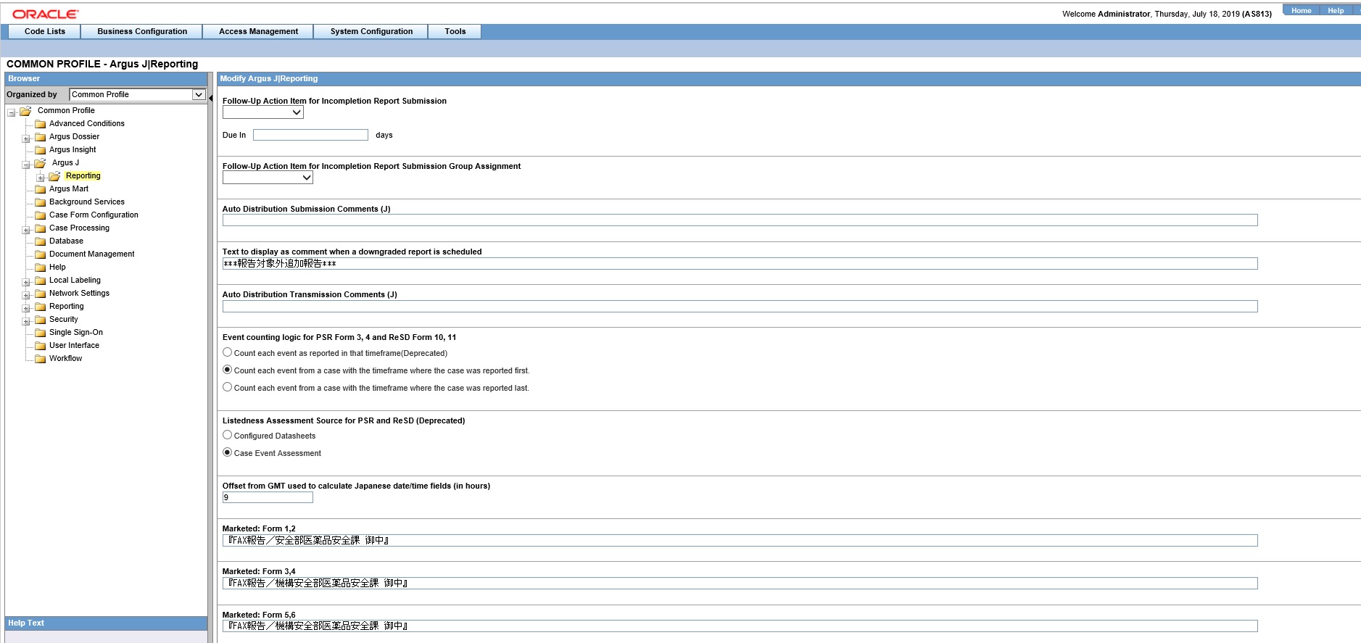Image resolution: width=1361 pixels, height=643 pixels.
Task: Click the User Interface folder icon
Action: (x=41, y=346)
